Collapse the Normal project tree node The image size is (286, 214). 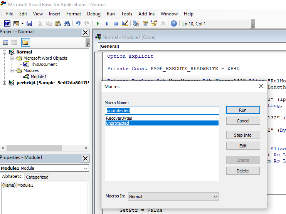[x=5, y=52]
